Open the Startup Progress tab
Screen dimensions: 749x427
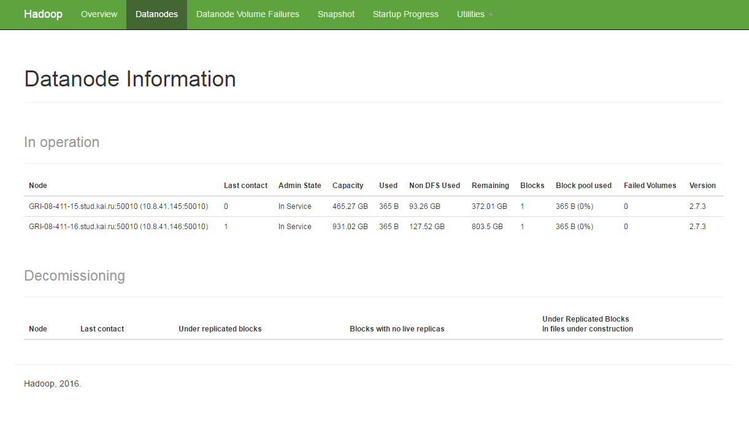(x=405, y=14)
